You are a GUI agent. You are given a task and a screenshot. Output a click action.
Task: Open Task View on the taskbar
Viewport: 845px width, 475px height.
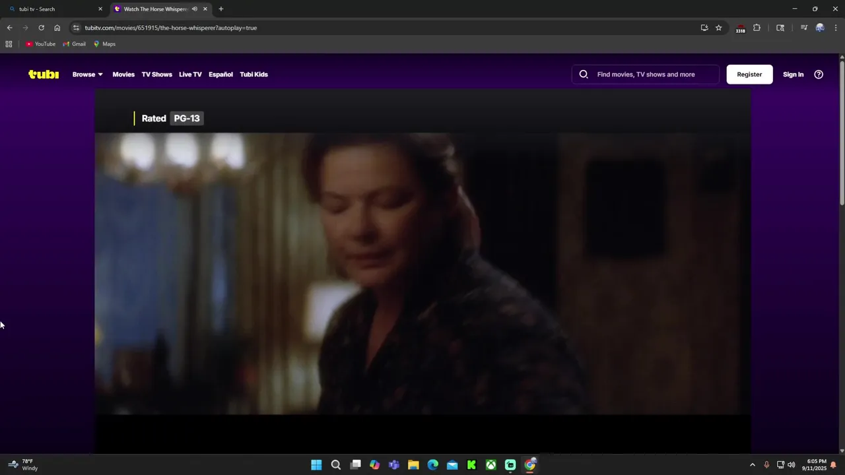click(x=355, y=465)
